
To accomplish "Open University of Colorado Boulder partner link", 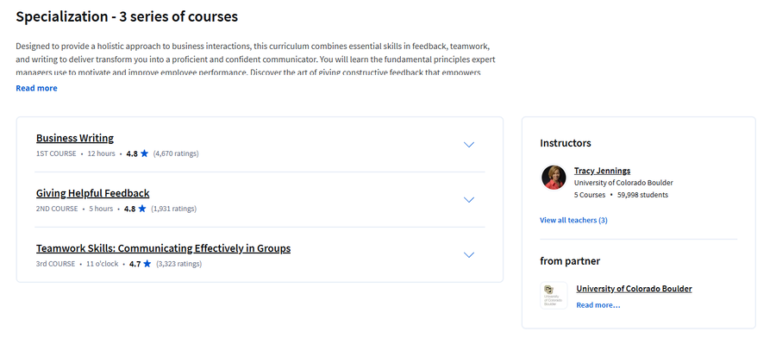I will coord(634,289).
